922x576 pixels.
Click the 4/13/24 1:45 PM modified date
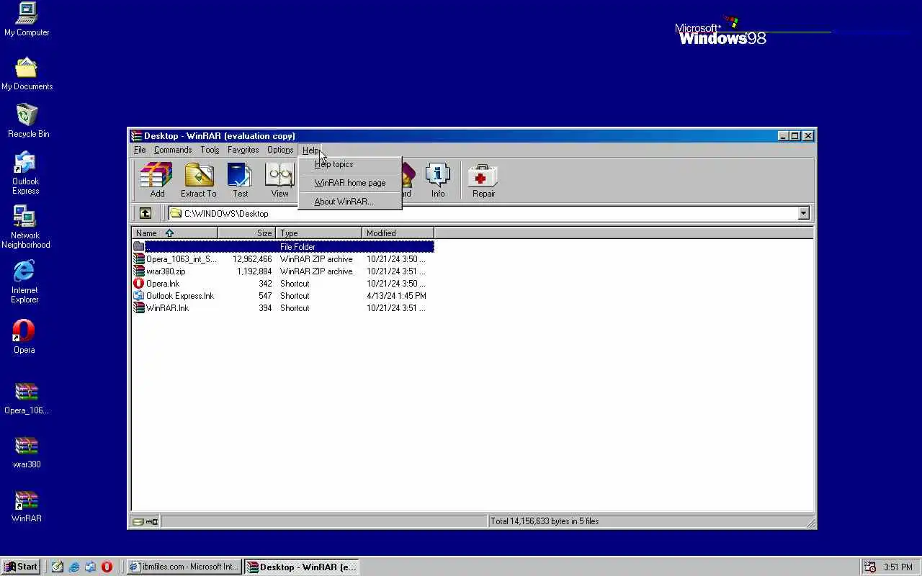[396, 295]
